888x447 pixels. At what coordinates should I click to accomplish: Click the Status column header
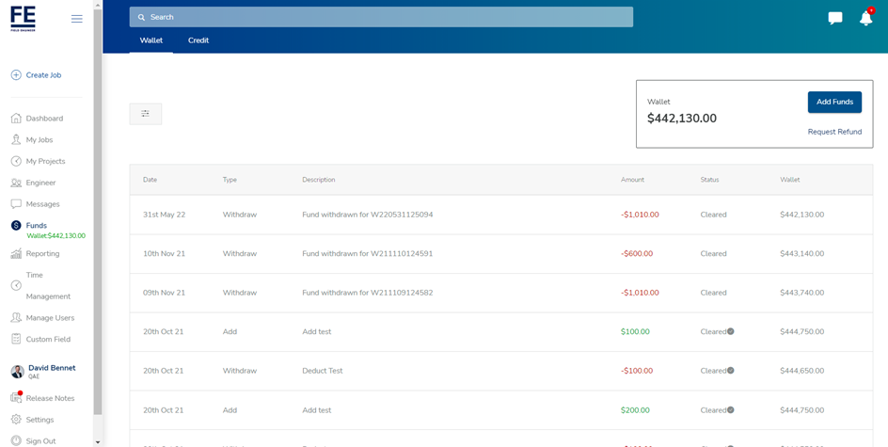[709, 180]
